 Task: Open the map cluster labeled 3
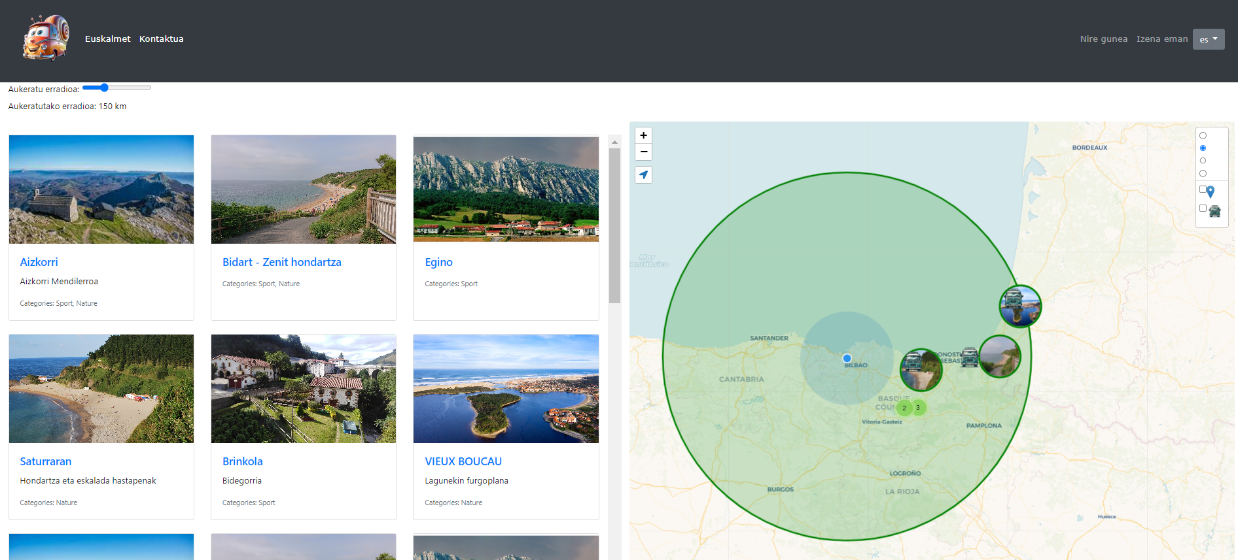pos(918,407)
